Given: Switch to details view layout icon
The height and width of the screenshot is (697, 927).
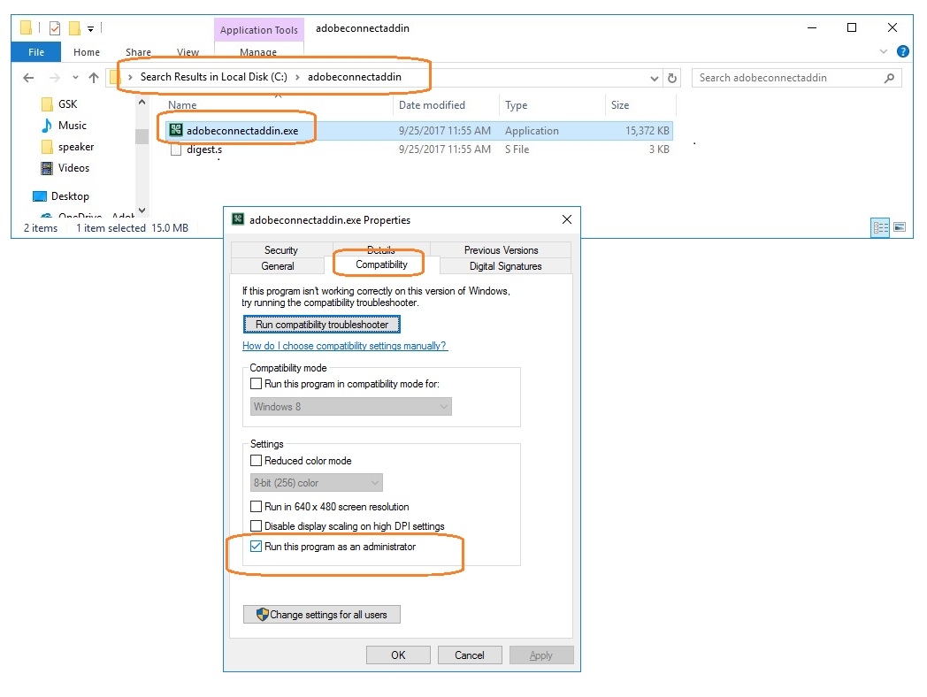Looking at the screenshot, I should coord(880,227).
